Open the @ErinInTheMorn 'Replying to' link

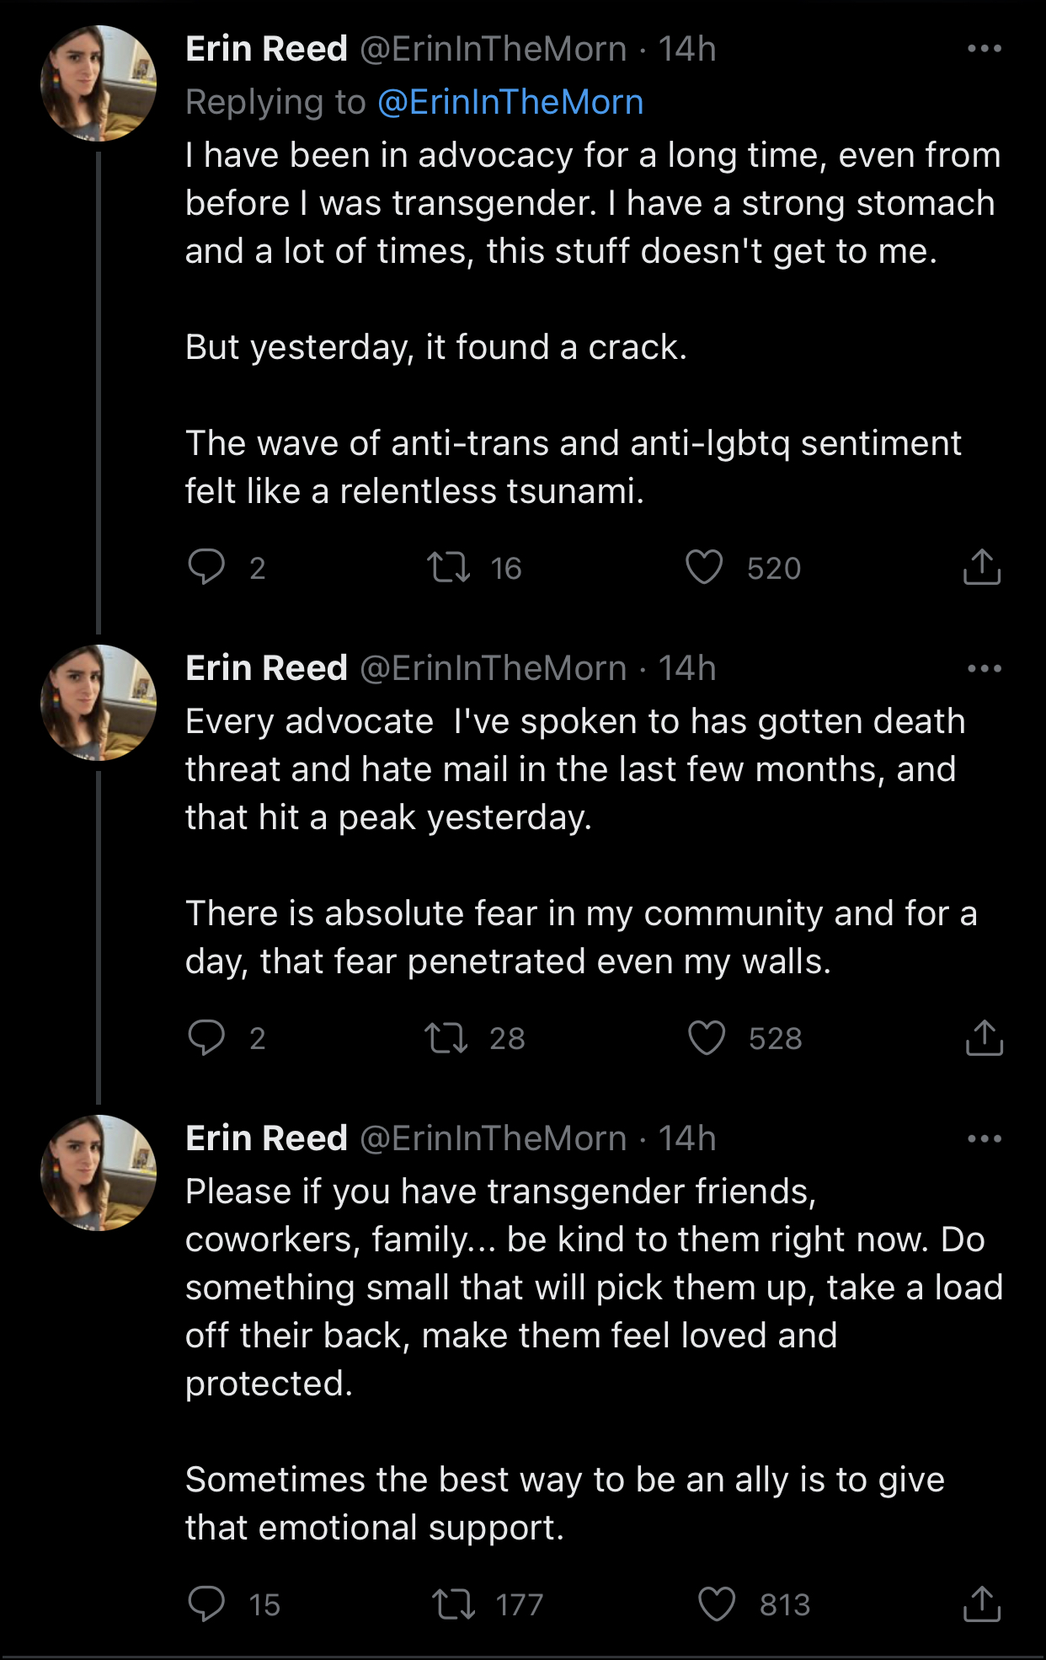(510, 102)
